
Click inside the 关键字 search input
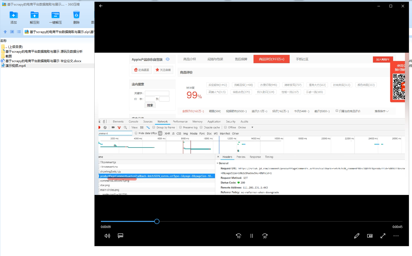(157, 93)
